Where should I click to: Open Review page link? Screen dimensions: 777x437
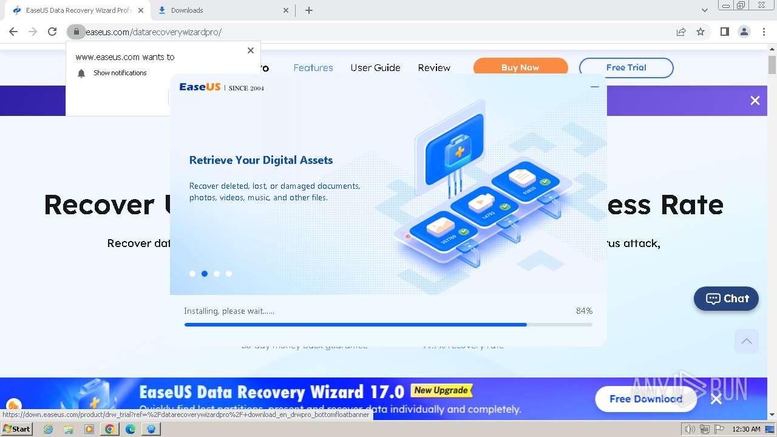tap(434, 68)
